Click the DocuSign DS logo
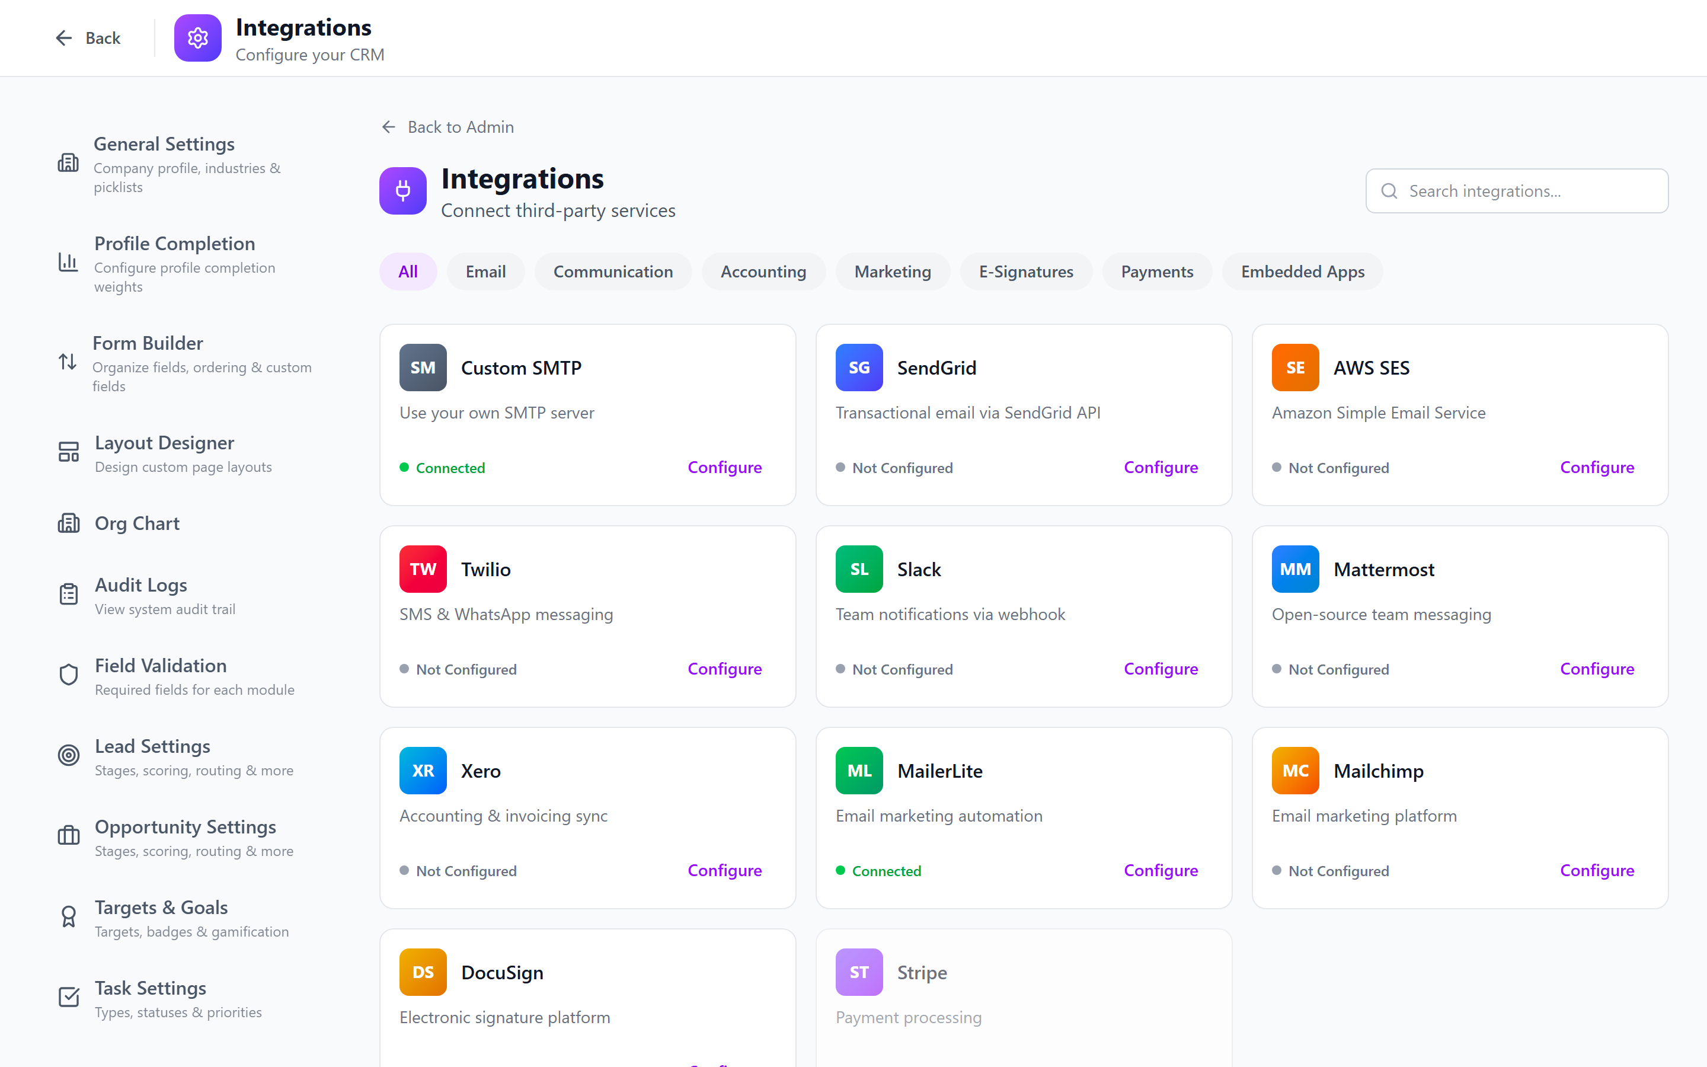The height and width of the screenshot is (1067, 1707). pos(423,972)
